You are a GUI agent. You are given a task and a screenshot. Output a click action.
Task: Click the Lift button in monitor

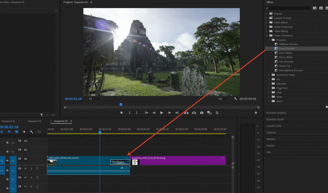[x=186, y=113]
